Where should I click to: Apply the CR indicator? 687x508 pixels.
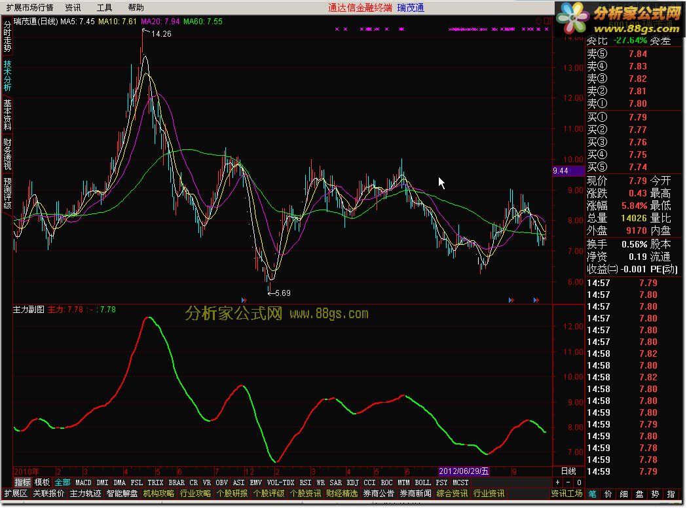pyautogui.click(x=194, y=482)
